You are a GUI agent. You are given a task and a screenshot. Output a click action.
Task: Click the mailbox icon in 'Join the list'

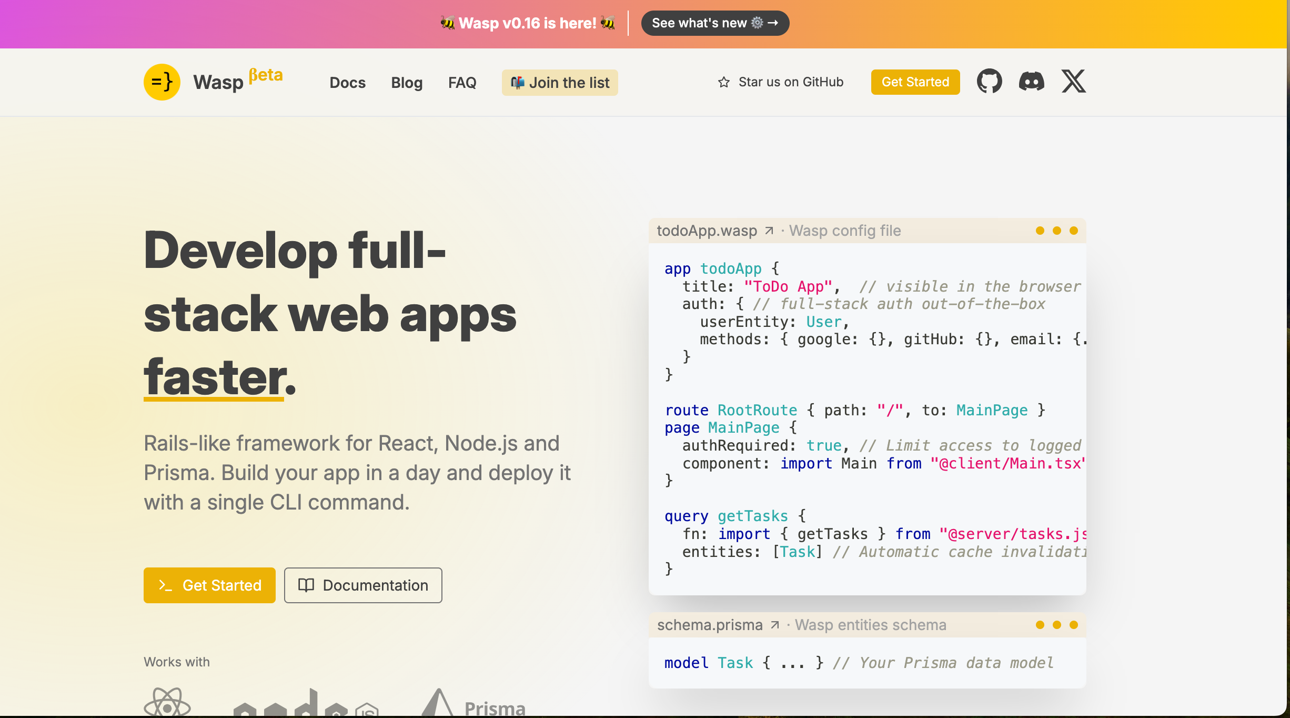click(518, 82)
